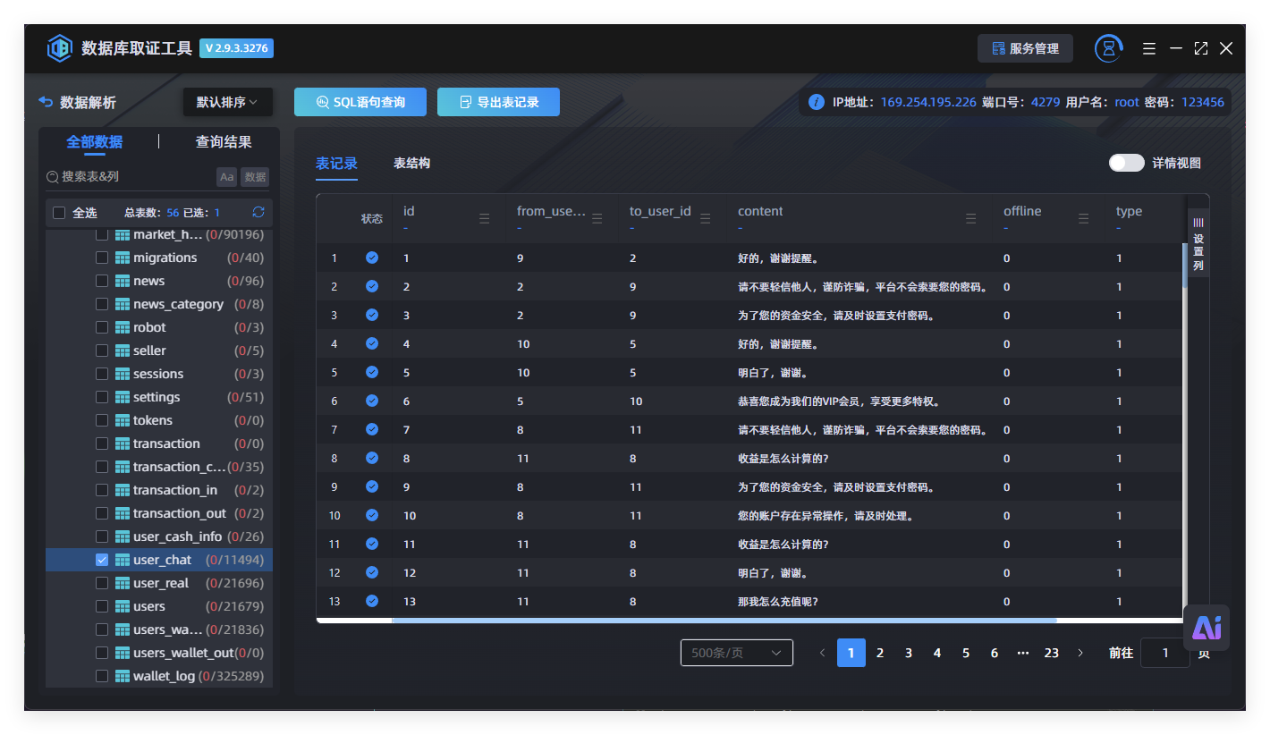This screenshot has height=735, width=1270.
Task: Click the 导出表记录 export button
Action: pos(498,102)
